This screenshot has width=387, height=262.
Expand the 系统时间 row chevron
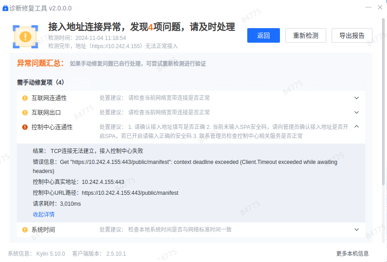pos(357,230)
